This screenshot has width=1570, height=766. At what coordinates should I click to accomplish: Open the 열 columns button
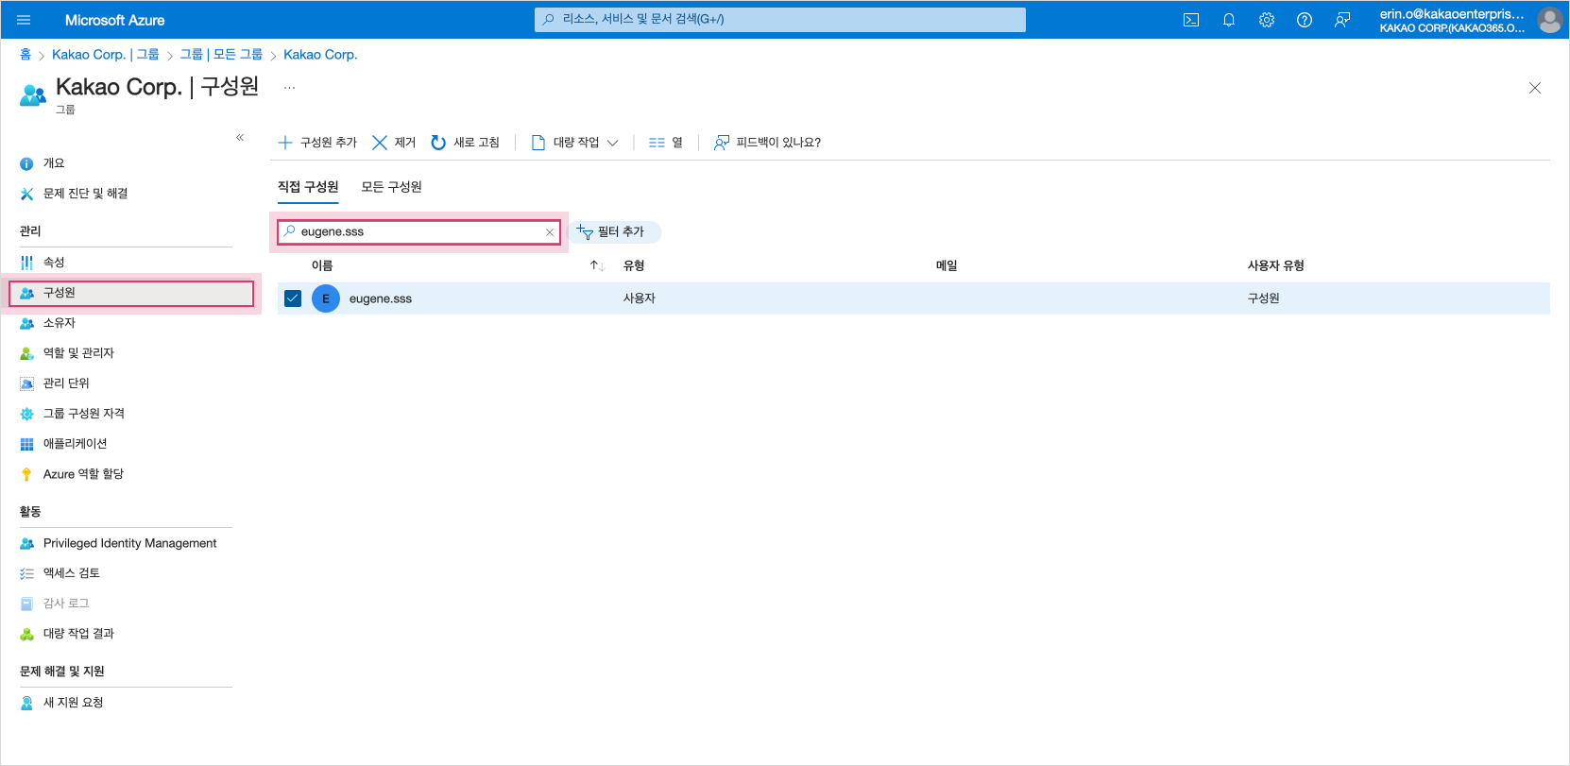point(666,143)
